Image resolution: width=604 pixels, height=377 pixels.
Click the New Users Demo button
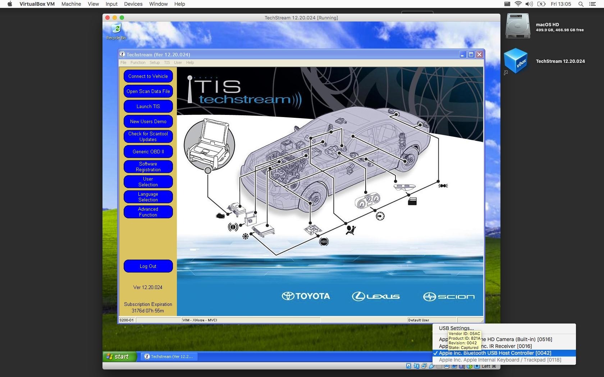(x=148, y=121)
